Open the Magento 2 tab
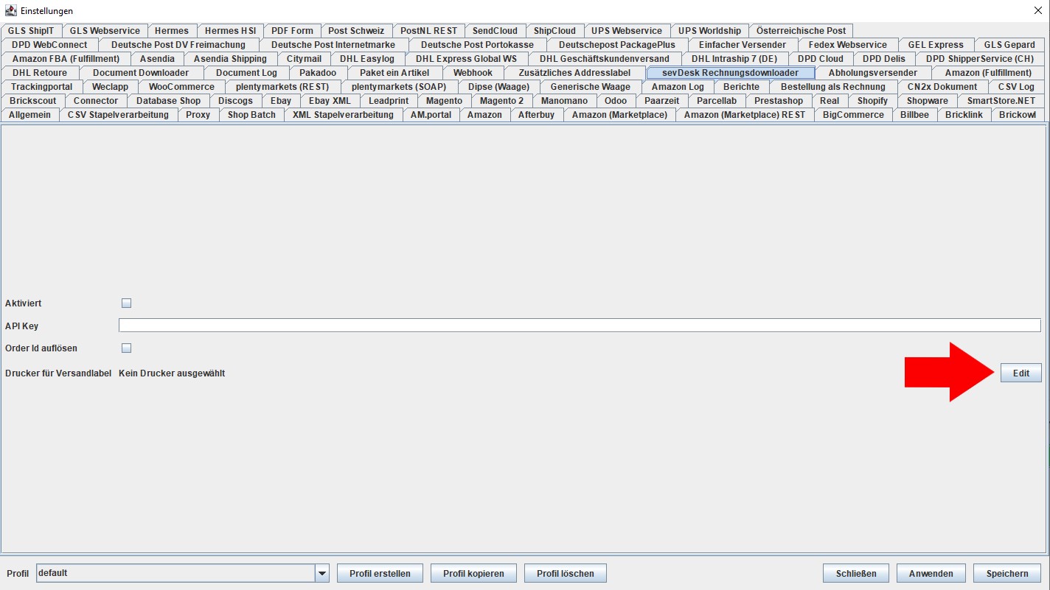The width and height of the screenshot is (1050, 590). (x=501, y=101)
